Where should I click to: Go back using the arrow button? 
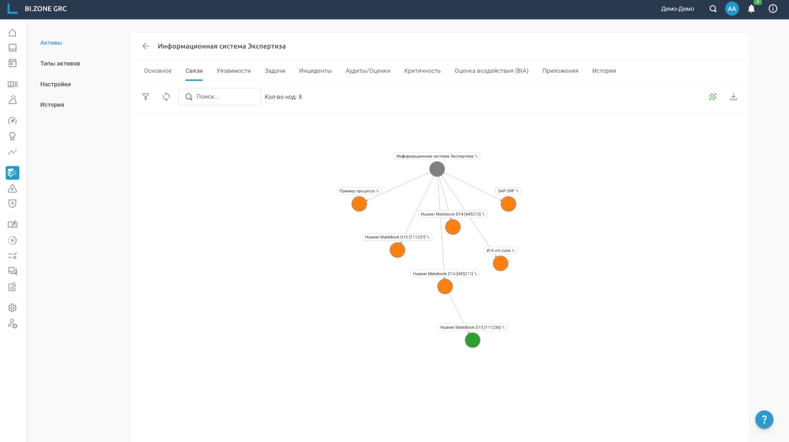tap(146, 46)
